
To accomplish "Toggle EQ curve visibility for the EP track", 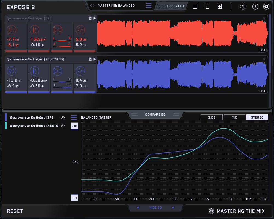I will [x=63, y=117].
